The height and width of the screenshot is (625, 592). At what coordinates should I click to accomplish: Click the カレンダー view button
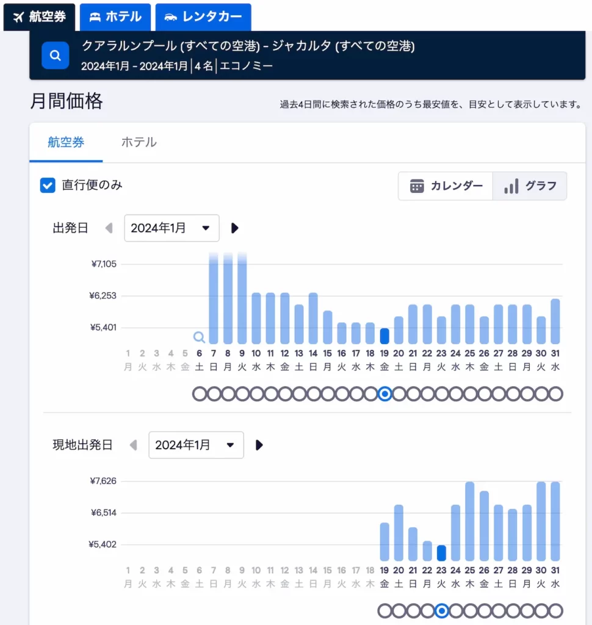click(446, 186)
